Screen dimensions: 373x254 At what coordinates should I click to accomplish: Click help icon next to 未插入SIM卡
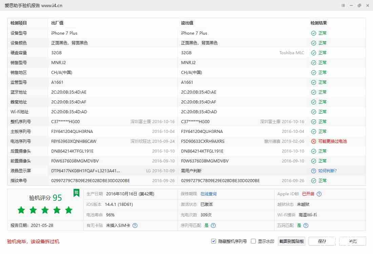tap(135, 226)
